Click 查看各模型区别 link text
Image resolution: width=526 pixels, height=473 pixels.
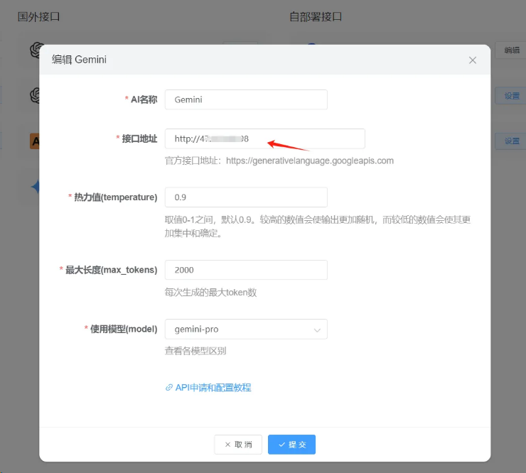tap(195, 351)
